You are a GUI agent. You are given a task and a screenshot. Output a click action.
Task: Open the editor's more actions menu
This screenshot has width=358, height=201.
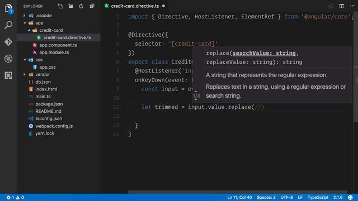(352, 6)
